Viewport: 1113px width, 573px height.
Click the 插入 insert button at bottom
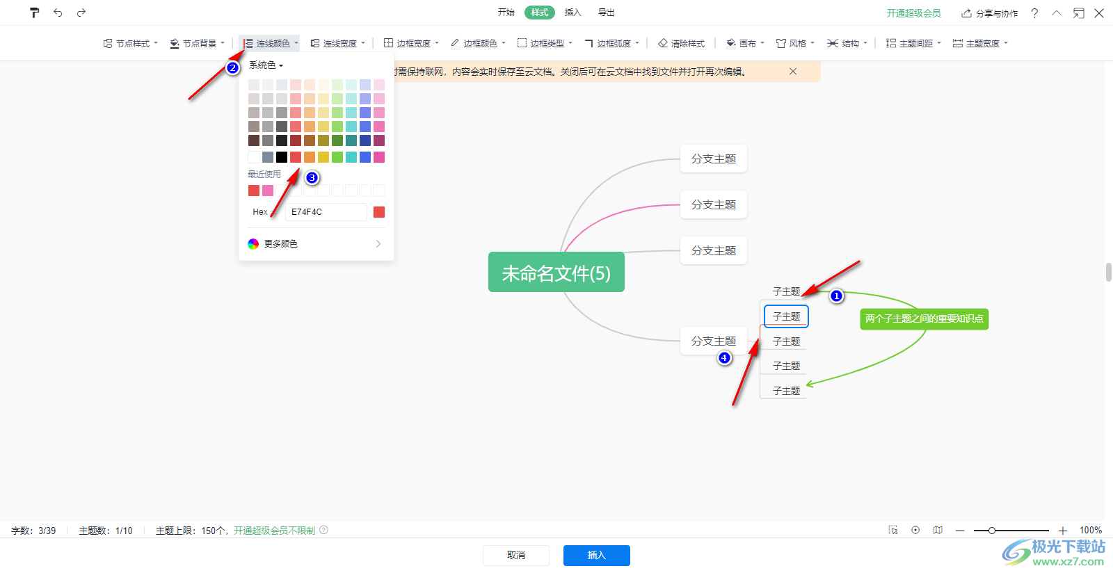pos(597,555)
